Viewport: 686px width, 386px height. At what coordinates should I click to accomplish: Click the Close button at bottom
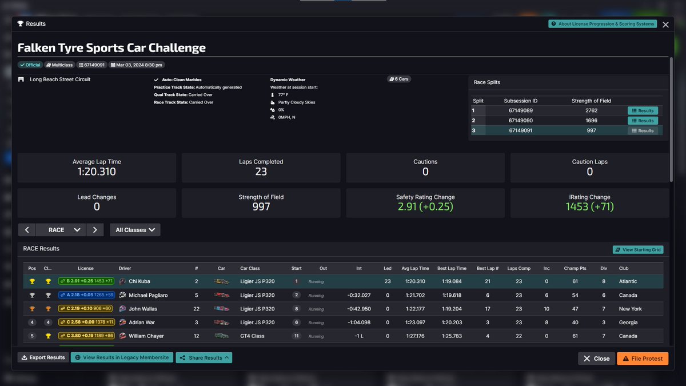[596, 359]
